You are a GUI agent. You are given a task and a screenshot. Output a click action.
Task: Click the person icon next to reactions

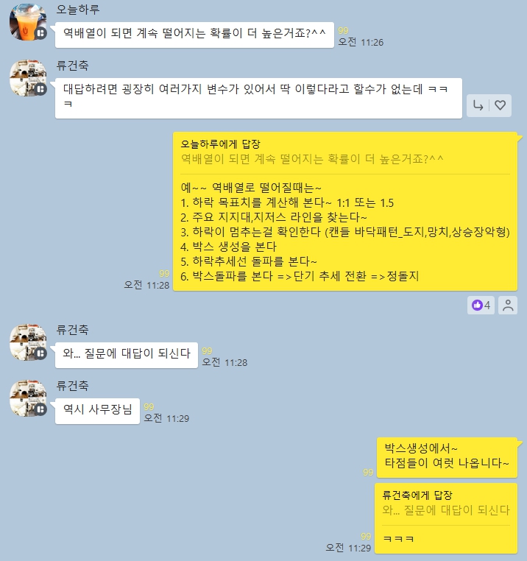pyautogui.click(x=508, y=306)
